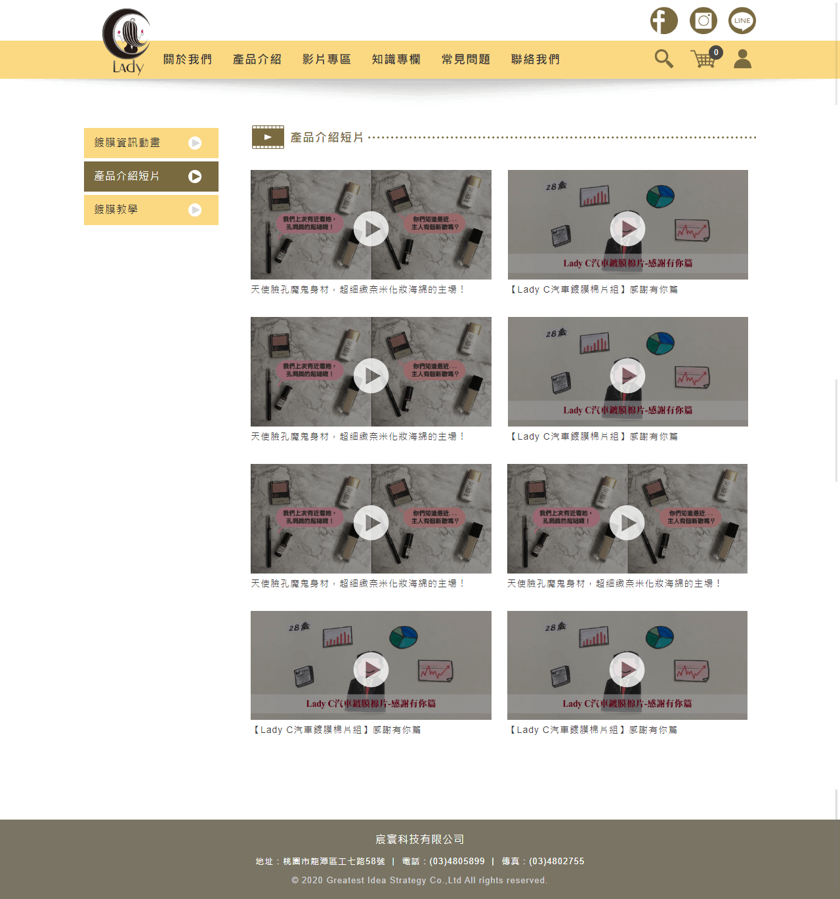Open the member account icon
This screenshot has width=840, height=899.
[742, 59]
